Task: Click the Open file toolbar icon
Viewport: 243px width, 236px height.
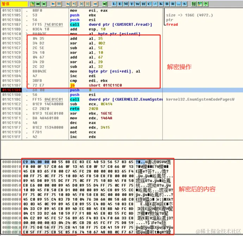Action: coord(32,4)
